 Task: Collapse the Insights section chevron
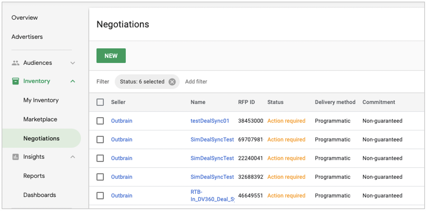tap(73, 157)
